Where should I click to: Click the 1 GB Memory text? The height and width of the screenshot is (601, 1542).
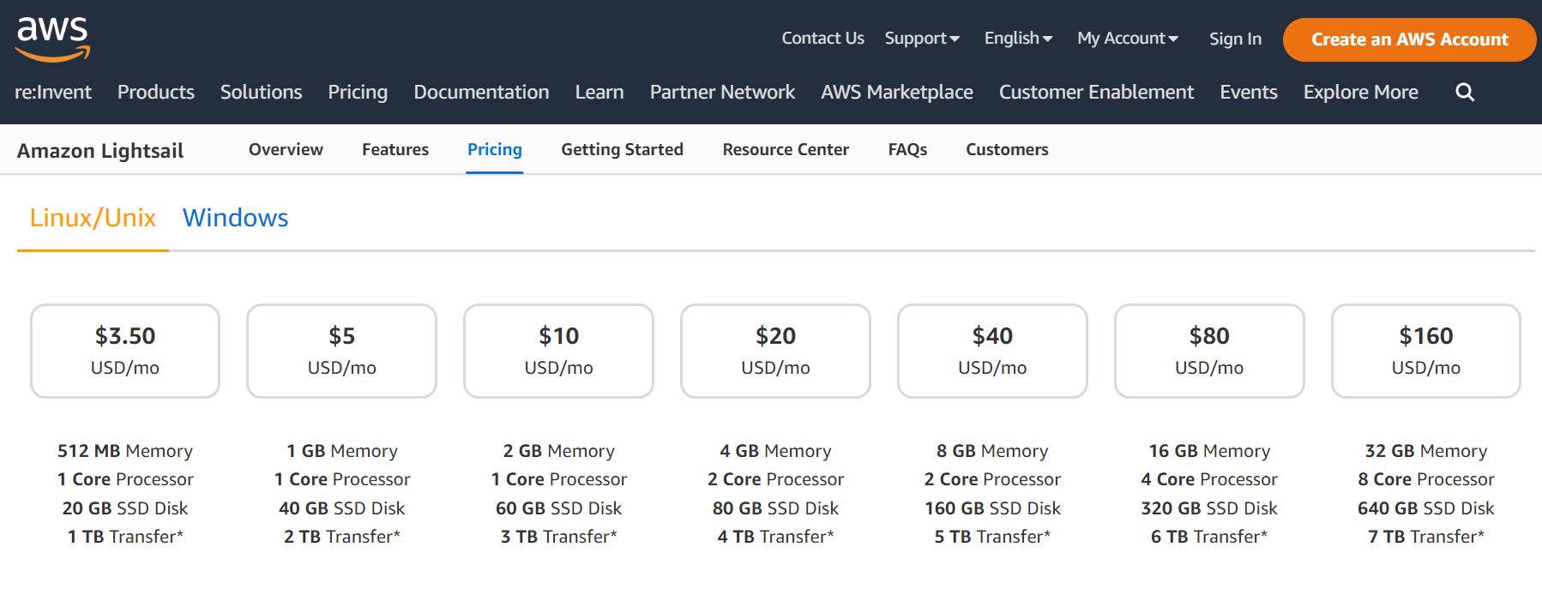tap(342, 451)
